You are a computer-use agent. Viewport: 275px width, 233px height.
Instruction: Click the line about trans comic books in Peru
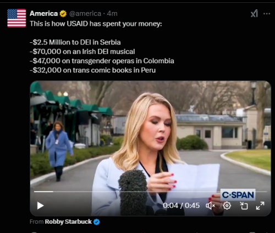[92, 70]
